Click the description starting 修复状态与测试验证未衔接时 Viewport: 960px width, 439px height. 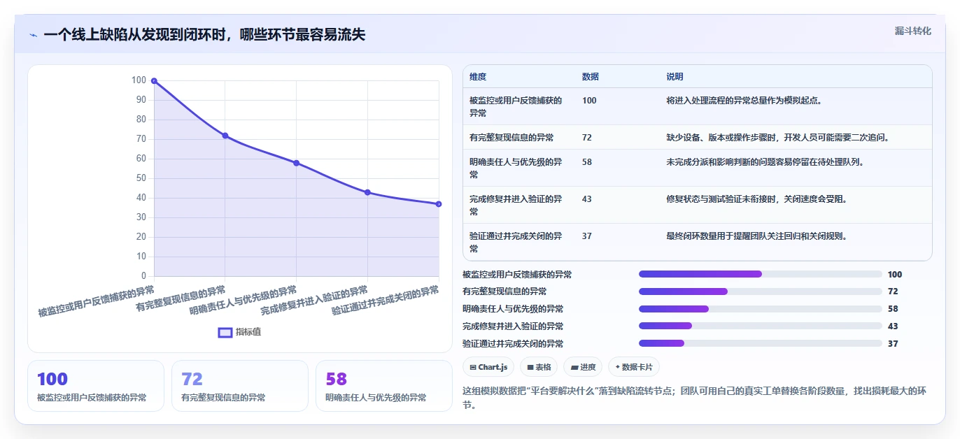[x=757, y=199]
